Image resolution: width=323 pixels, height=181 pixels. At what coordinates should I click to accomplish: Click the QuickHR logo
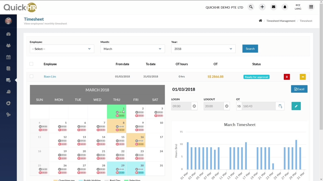tap(20, 7)
